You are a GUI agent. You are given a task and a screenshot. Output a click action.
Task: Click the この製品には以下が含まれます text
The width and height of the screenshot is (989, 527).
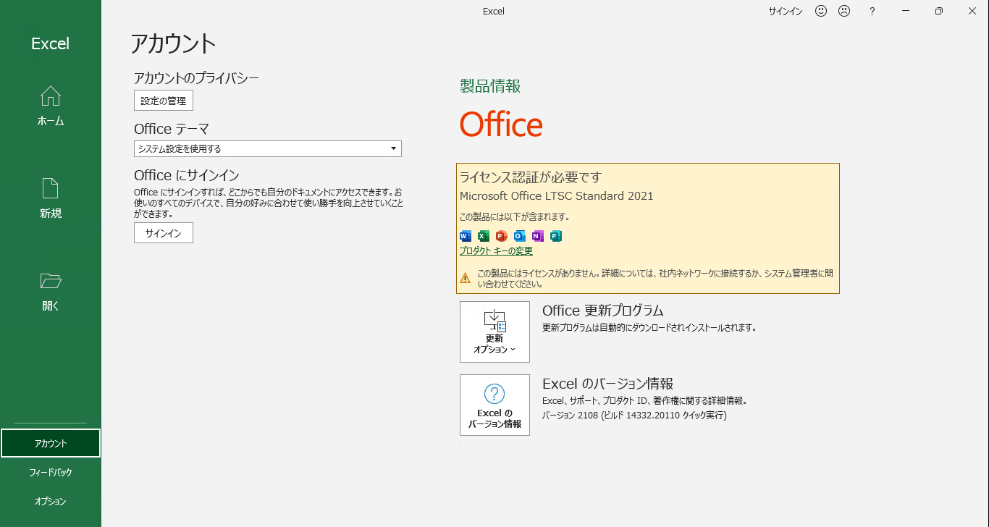[515, 216]
